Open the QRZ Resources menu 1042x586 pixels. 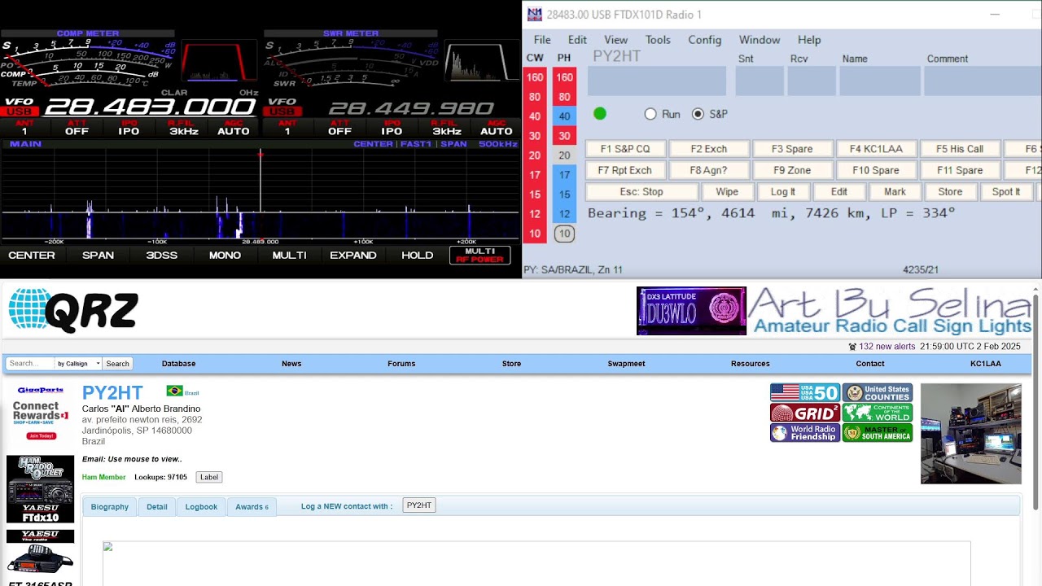pyautogui.click(x=750, y=364)
